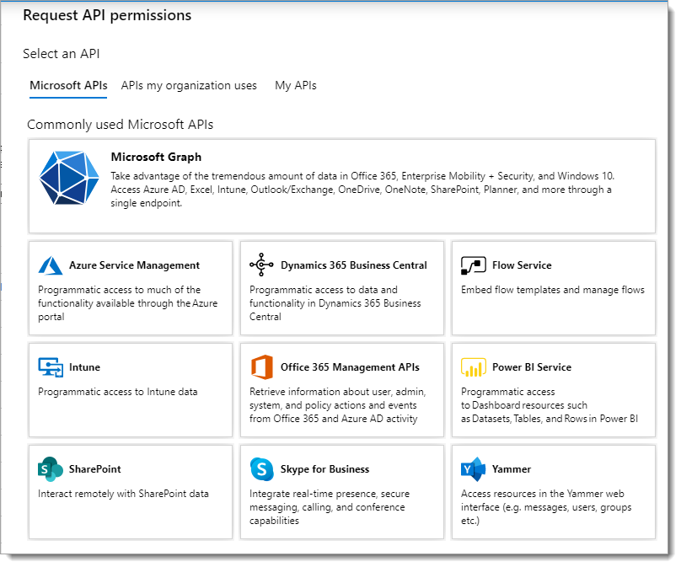681x567 pixels.
Task: Click the Power BI Service icon
Action: click(x=474, y=367)
